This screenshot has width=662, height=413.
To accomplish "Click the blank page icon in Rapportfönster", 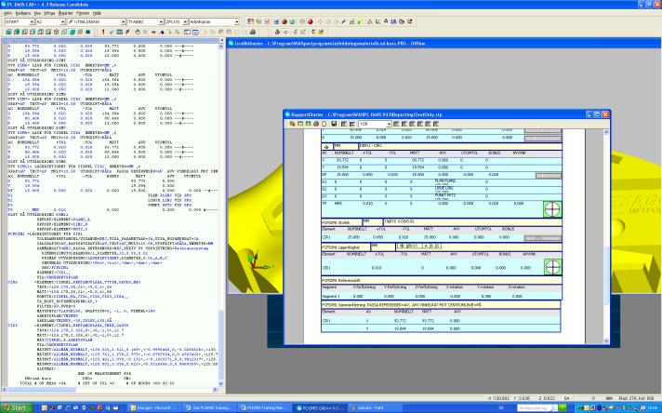I will (x=324, y=124).
